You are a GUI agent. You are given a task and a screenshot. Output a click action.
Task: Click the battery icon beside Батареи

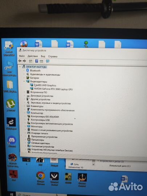tap(28, 78)
